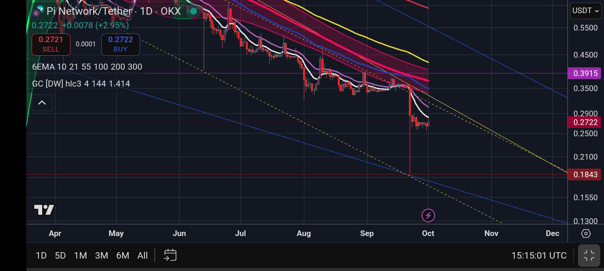Open the USDT currency dropdown
Image resolution: width=604 pixels, height=271 pixels.
click(586, 11)
